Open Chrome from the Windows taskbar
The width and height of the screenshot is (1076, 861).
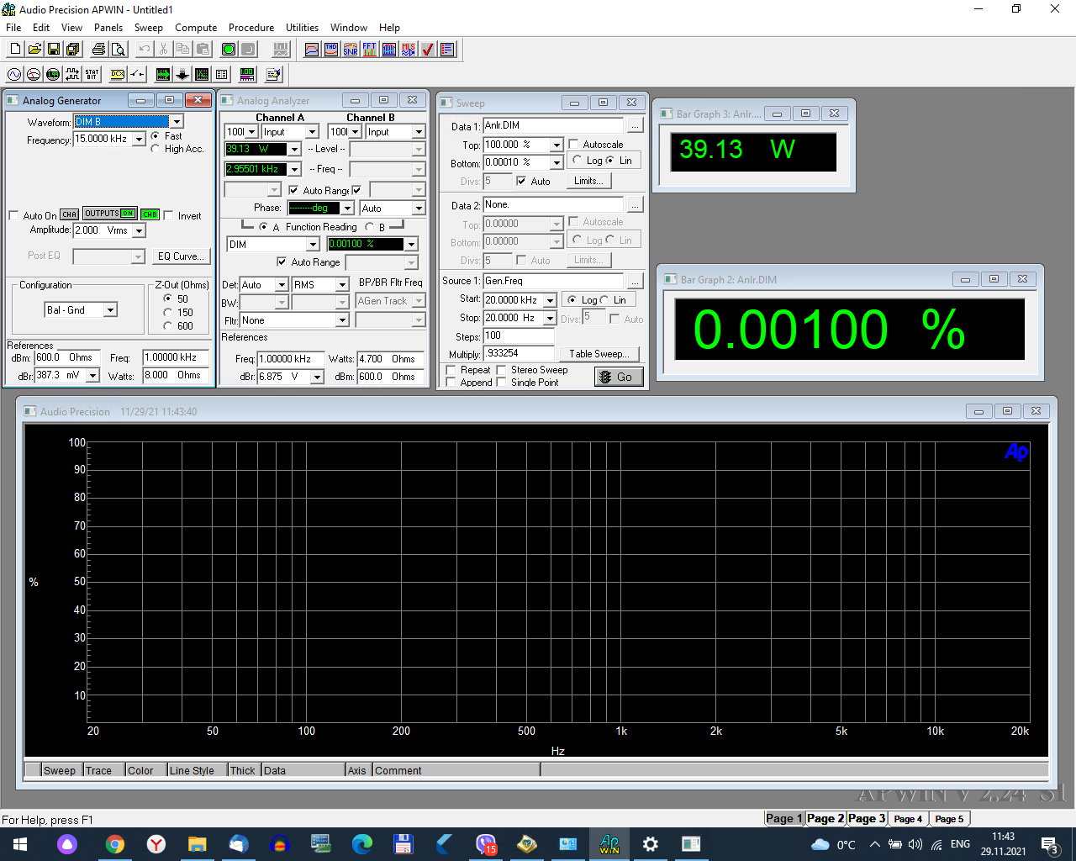(115, 844)
